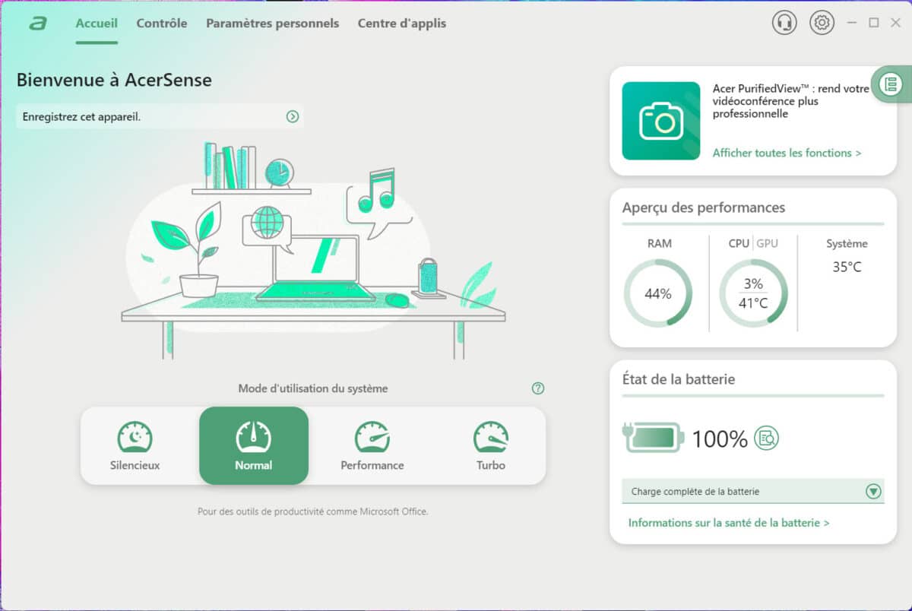The image size is (912, 611).
Task: Click the RAM 44% usage gauge
Action: (658, 293)
